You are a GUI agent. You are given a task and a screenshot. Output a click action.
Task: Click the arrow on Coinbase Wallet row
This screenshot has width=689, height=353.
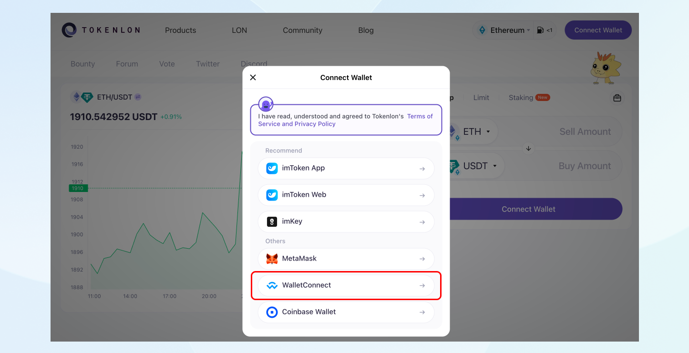[x=422, y=313]
